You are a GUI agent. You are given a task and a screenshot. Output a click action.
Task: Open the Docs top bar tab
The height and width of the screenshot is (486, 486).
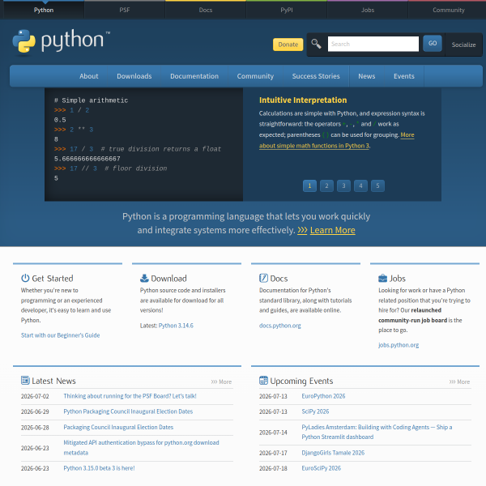coord(206,10)
